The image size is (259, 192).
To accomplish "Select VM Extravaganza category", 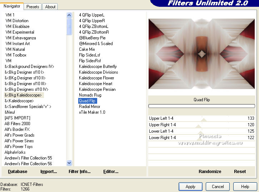I will coord(20,38).
